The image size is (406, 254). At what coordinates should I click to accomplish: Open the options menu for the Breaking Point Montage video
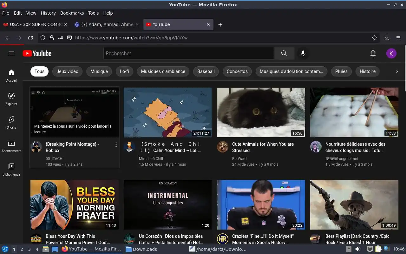(116, 145)
